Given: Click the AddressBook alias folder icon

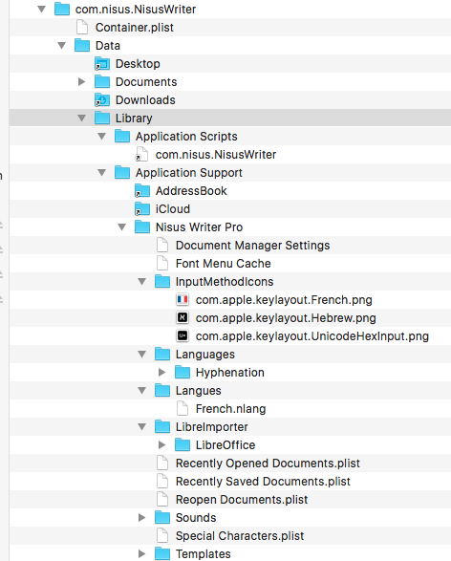Looking at the screenshot, I should [142, 191].
